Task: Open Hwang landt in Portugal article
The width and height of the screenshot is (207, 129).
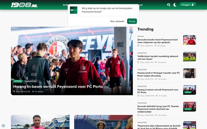Action: (158, 74)
